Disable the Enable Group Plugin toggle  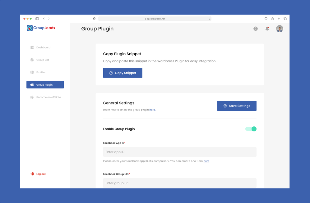251,129
